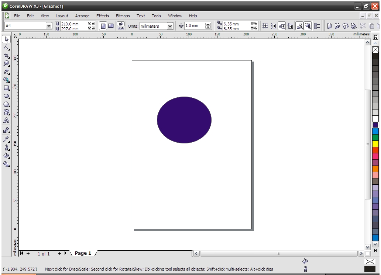
Task: Select the Shape tool
Action: pyautogui.click(x=6, y=48)
